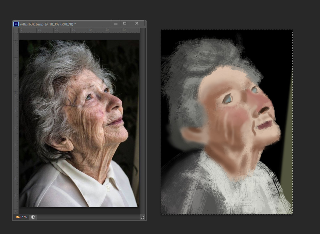320x234 pixels.
Task: Click the Photoshop icon in the document title bar
Action: coord(16,24)
